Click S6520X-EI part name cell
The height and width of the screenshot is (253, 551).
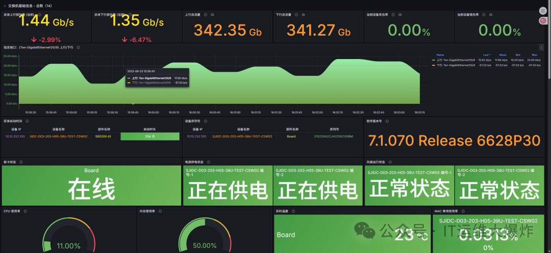click(103, 136)
